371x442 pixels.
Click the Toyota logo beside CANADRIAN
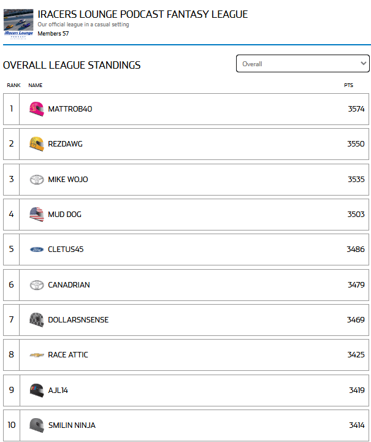[37, 285]
